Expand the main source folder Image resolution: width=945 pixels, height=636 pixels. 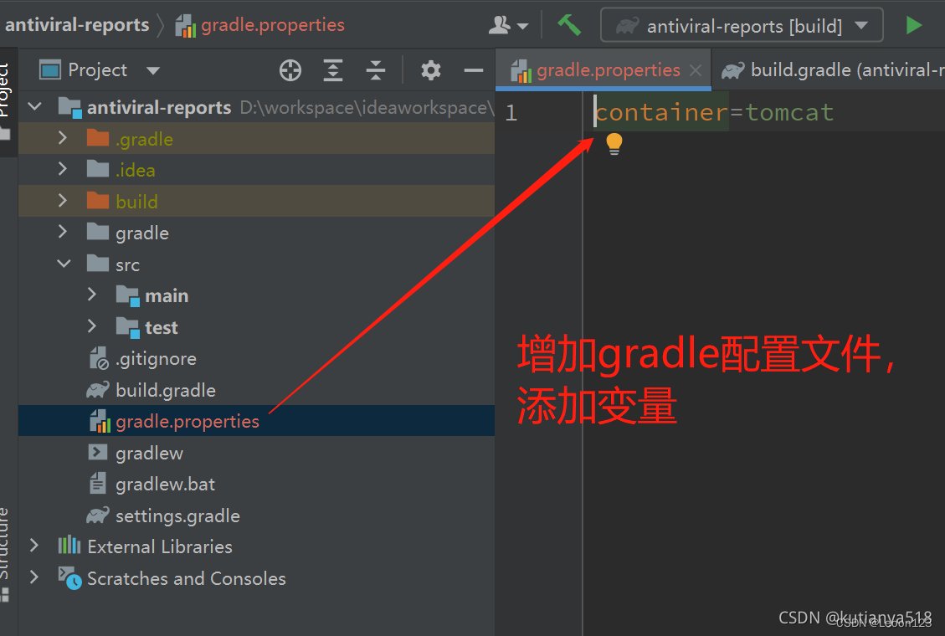click(x=91, y=295)
